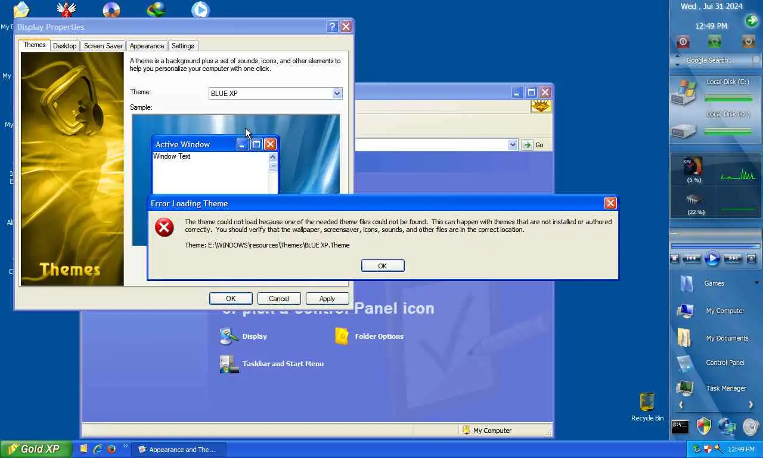This screenshot has width=763, height=458.
Task: Open the disc desktop icon at the top
Action: click(111, 10)
